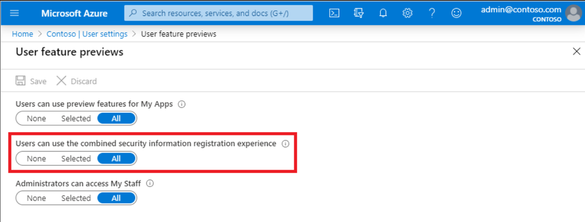This screenshot has width=585, height=222.
Task: Focus the Search resources, services, and docs box
Action: (219, 13)
